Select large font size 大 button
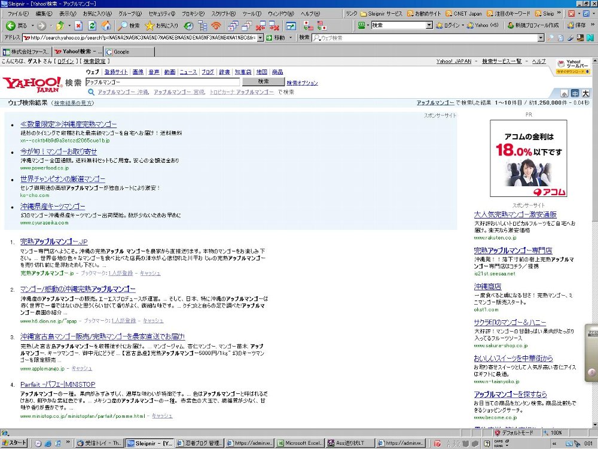 tap(585, 93)
